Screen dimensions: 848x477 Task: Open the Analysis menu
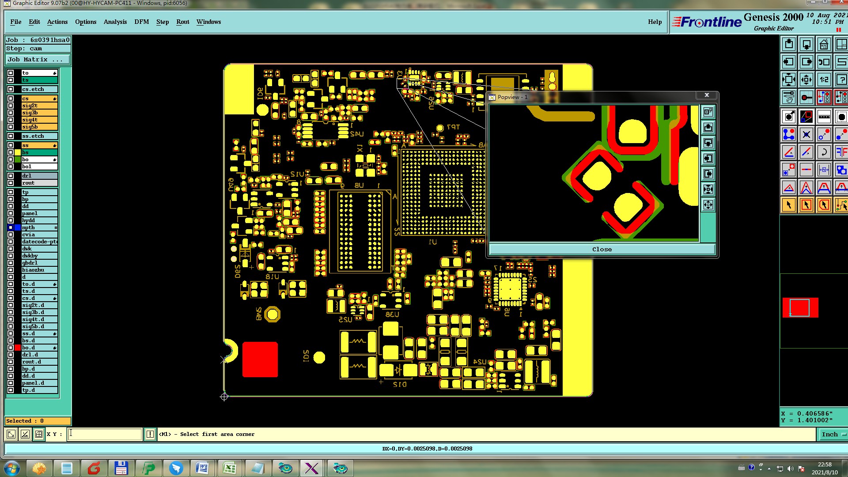tap(115, 22)
